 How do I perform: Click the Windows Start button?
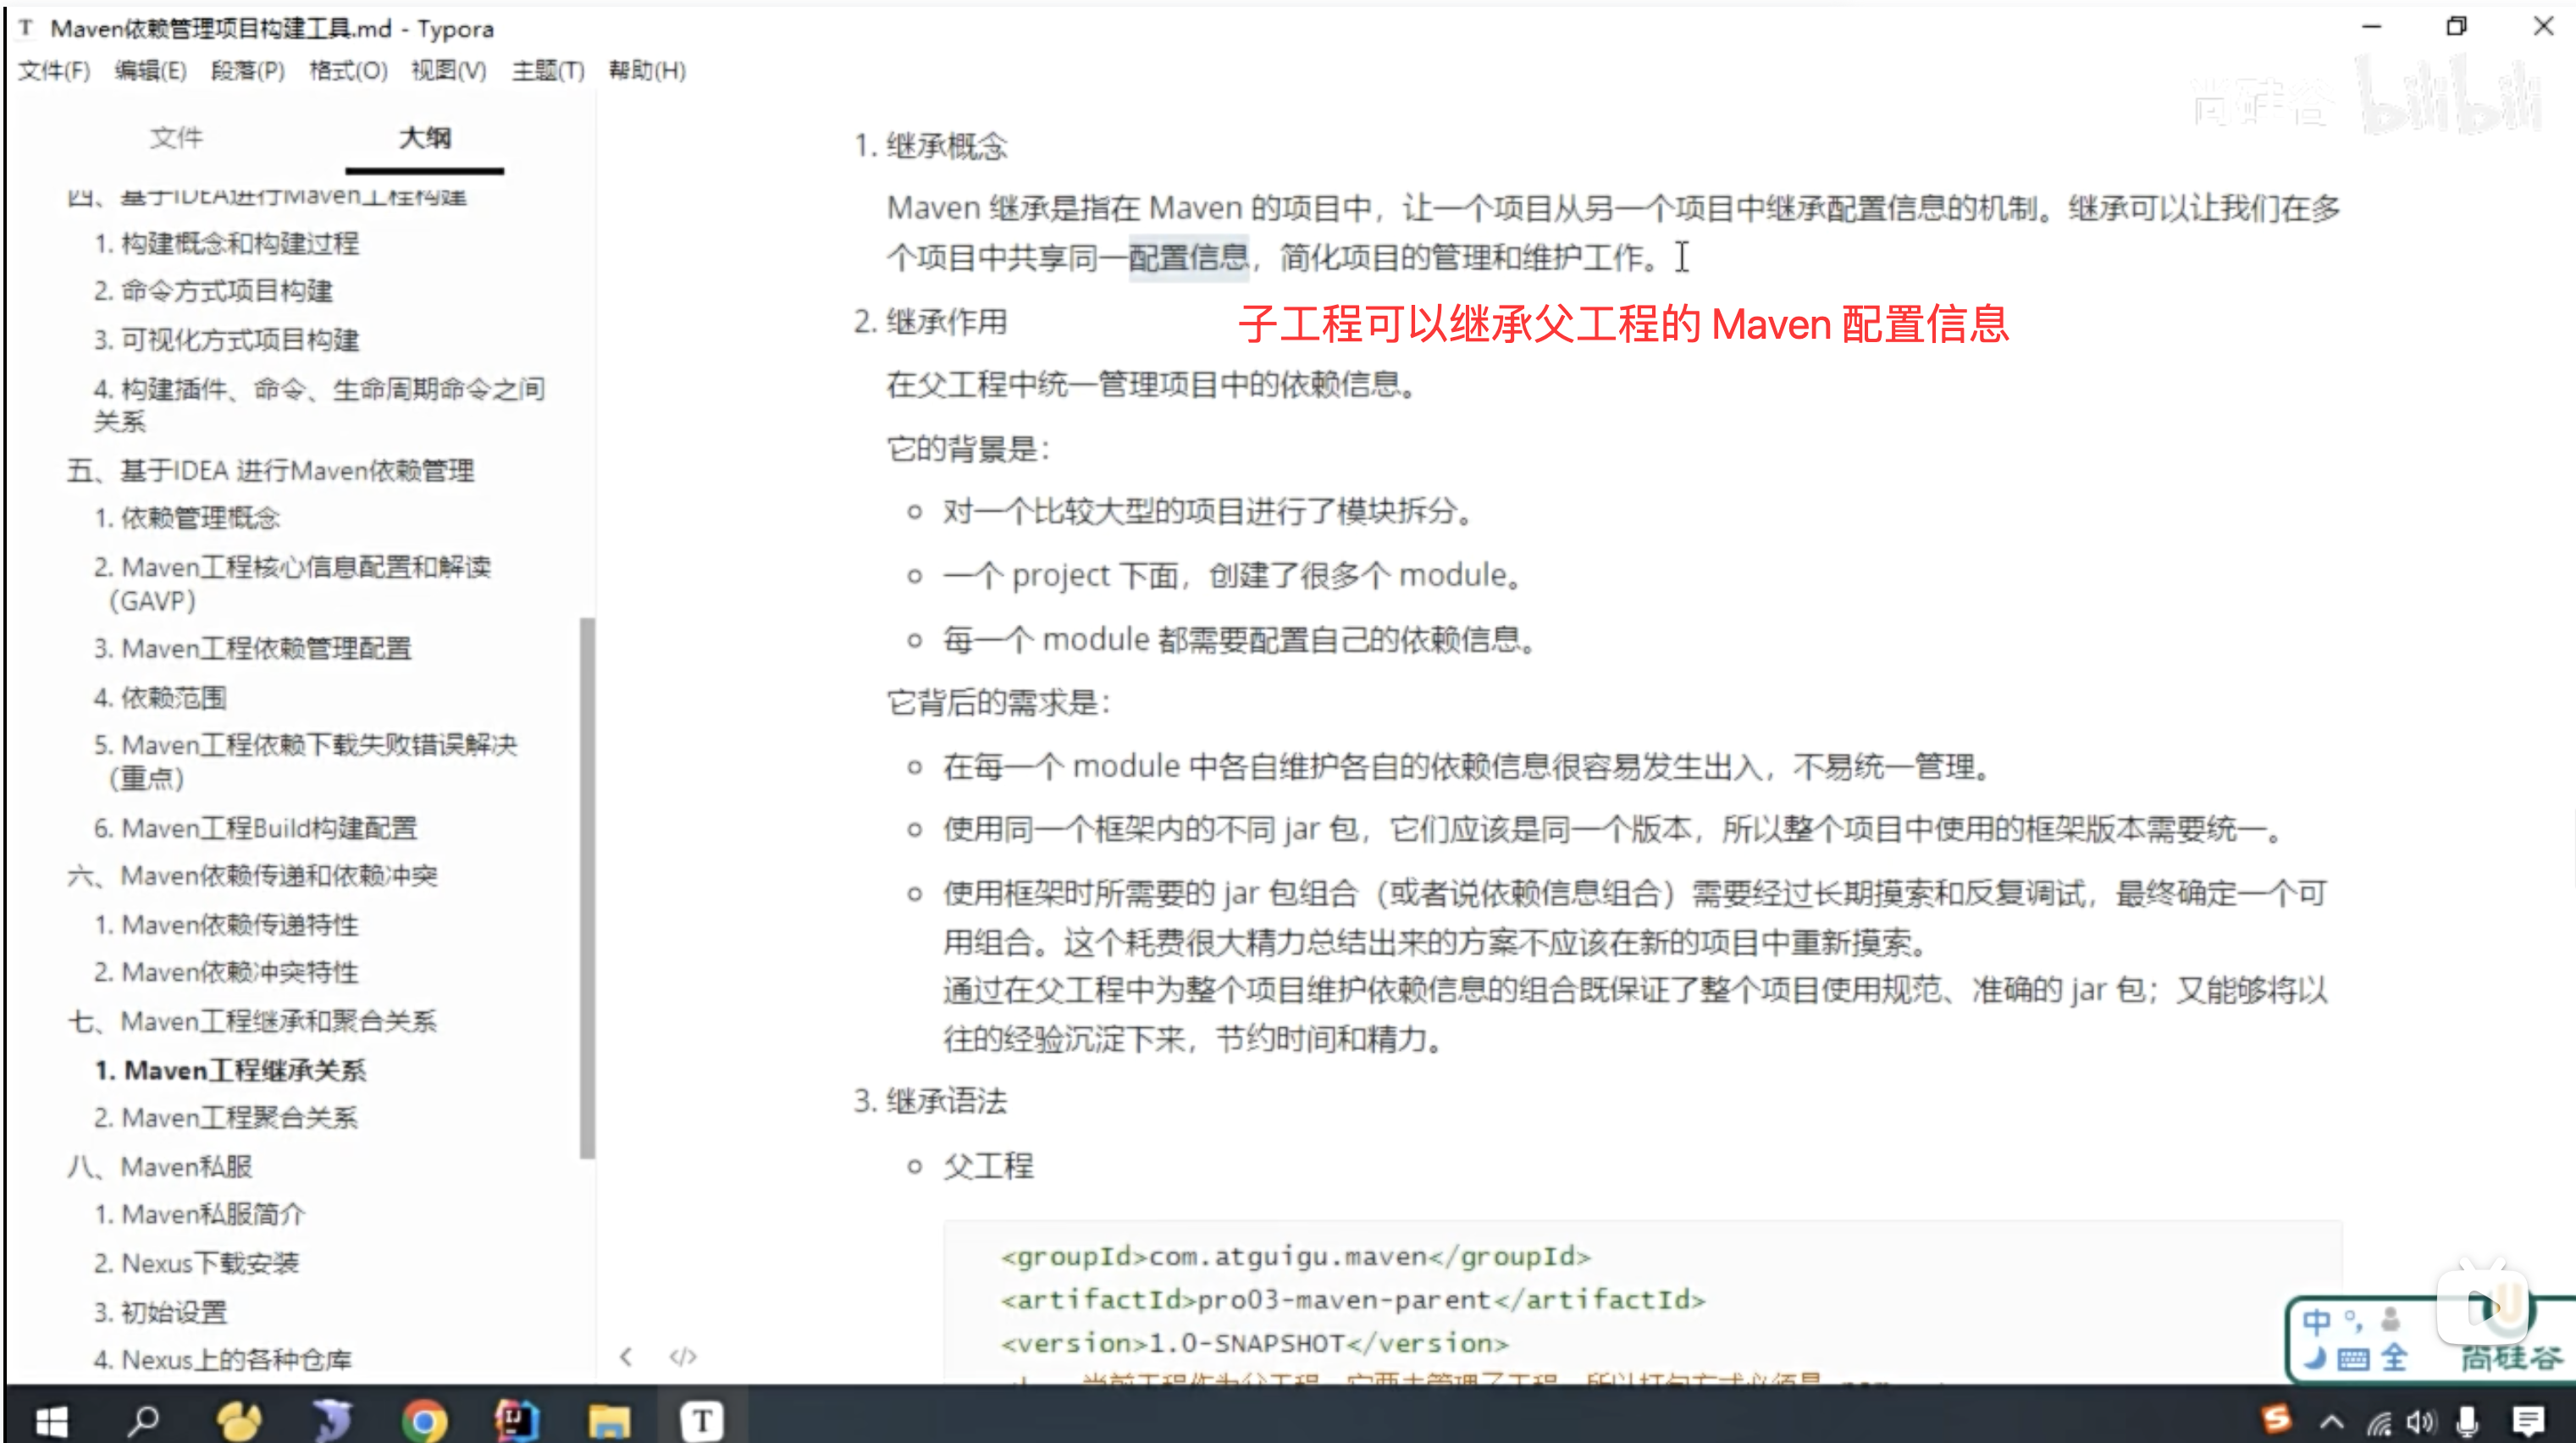(50, 1420)
